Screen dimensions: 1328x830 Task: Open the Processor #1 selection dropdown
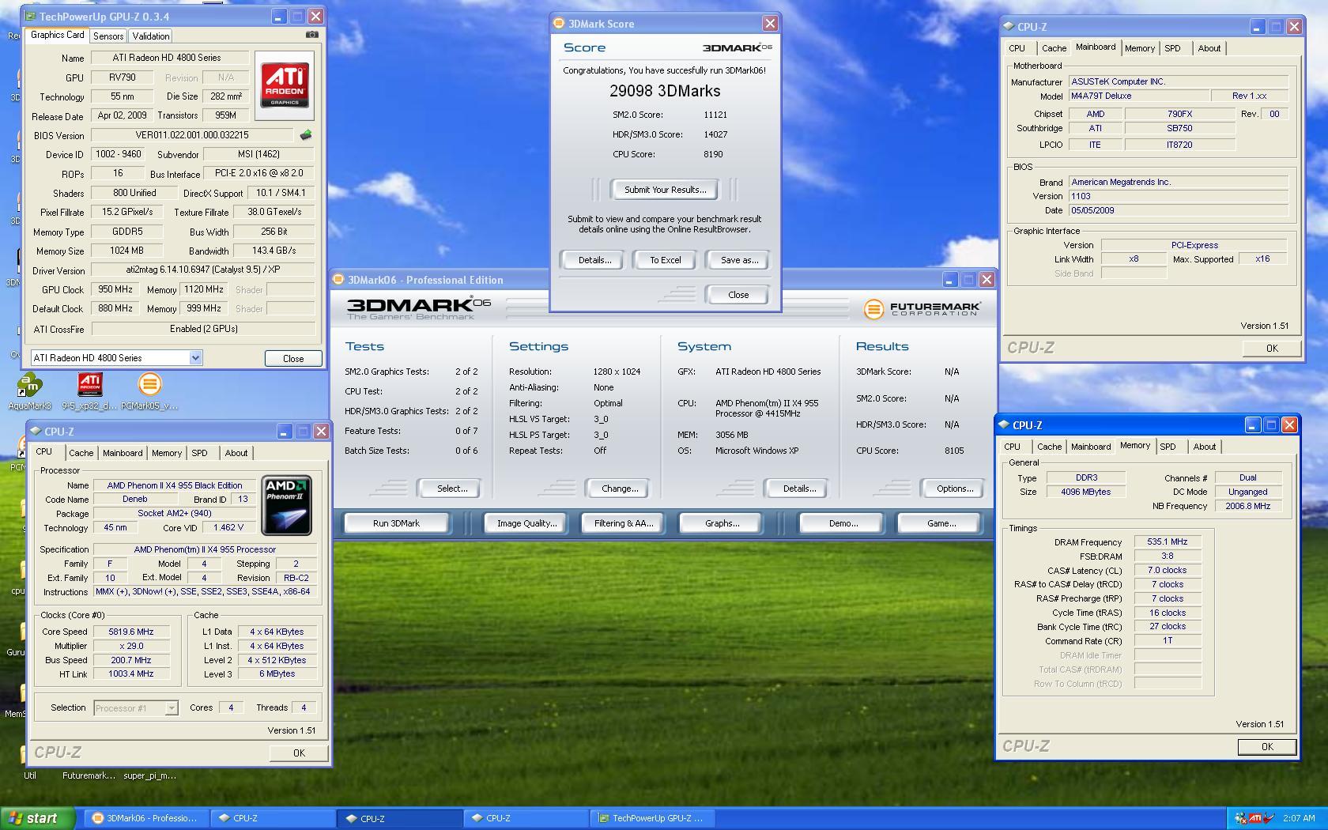171,708
